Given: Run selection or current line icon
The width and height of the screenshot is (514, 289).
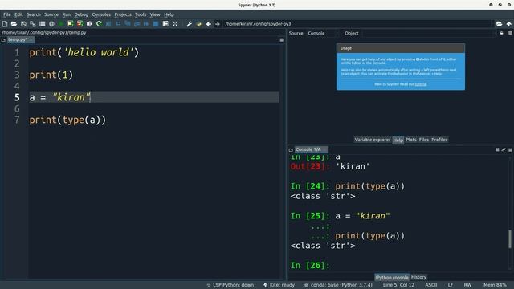Looking at the screenshot, I should tap(89, 24).
